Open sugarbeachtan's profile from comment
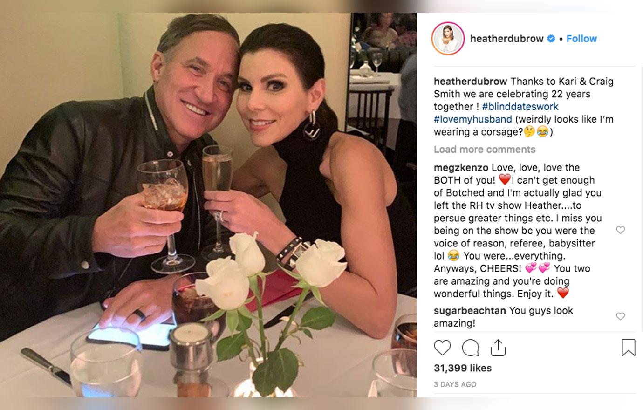Screen dimensions: 643x410 tap(470, 311)
